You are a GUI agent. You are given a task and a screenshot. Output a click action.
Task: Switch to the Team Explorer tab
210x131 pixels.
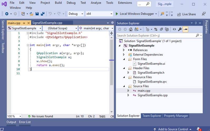point(152,116)
